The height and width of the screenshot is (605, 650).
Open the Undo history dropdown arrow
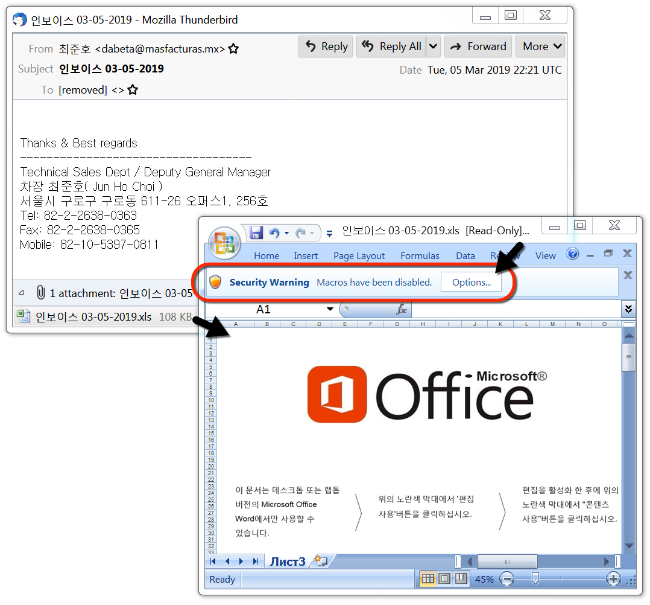[x=286, y=233]
